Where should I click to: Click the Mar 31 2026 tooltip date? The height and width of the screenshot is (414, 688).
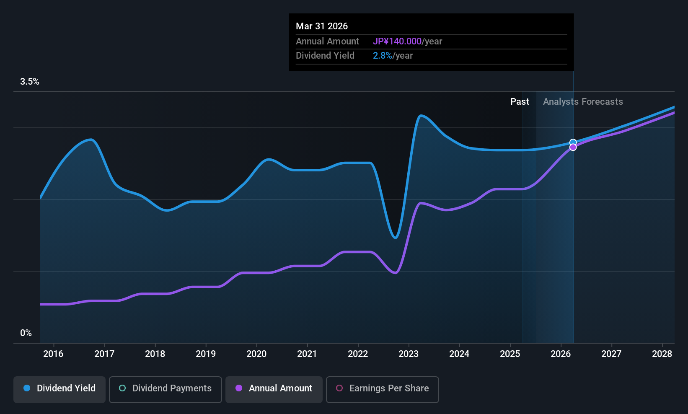click(x=322, y=26)
